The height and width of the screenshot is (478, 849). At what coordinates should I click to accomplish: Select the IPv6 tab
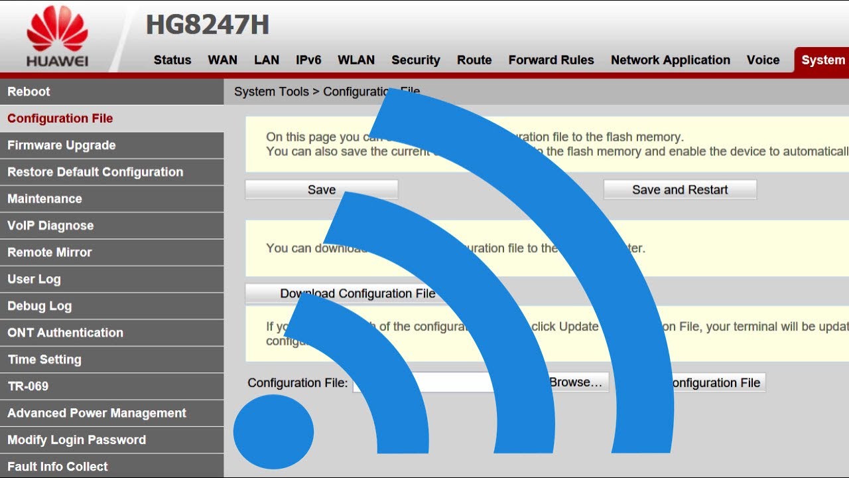(308, 60)
